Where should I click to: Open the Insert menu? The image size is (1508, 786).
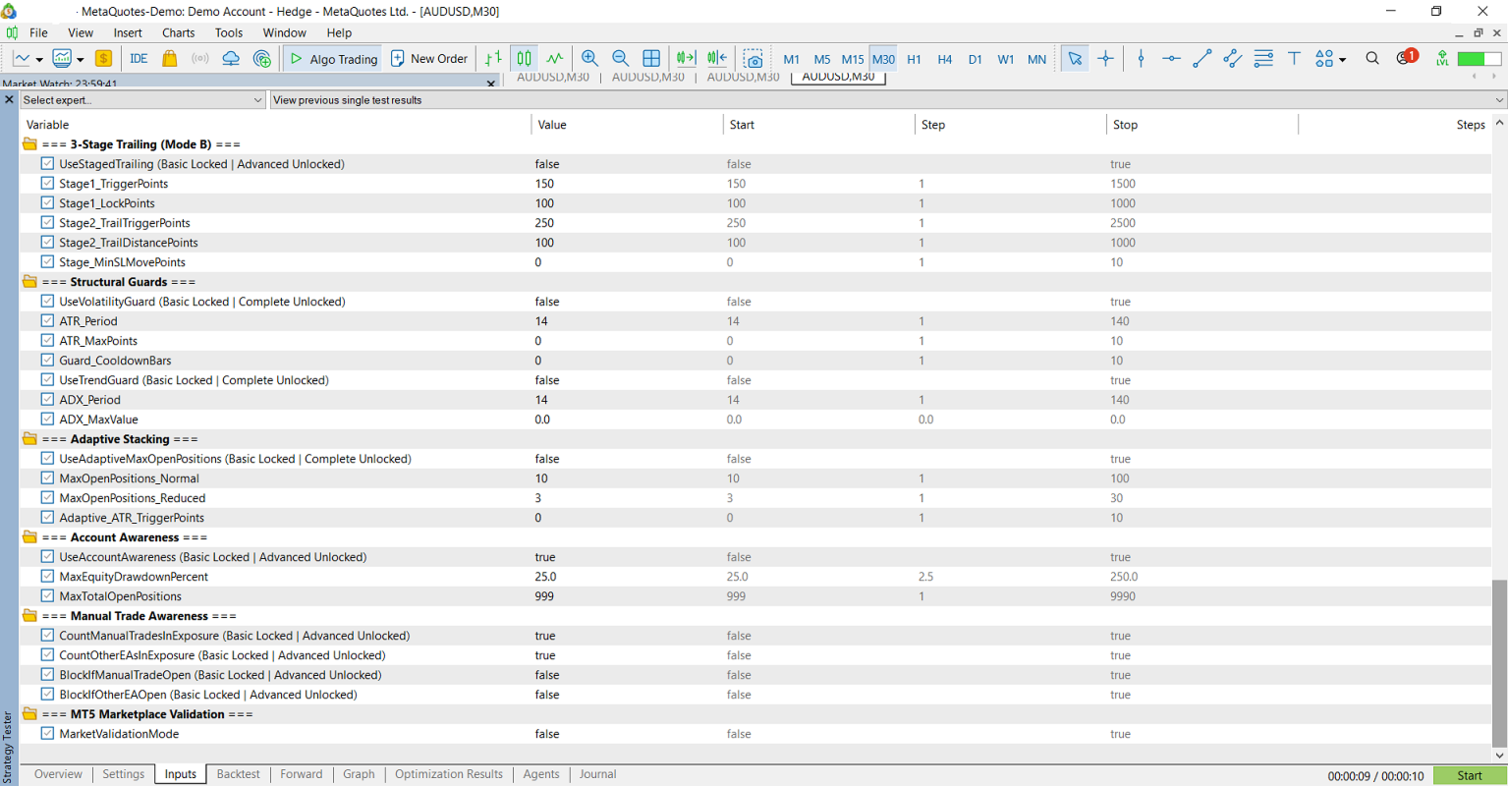click(128, 32)
